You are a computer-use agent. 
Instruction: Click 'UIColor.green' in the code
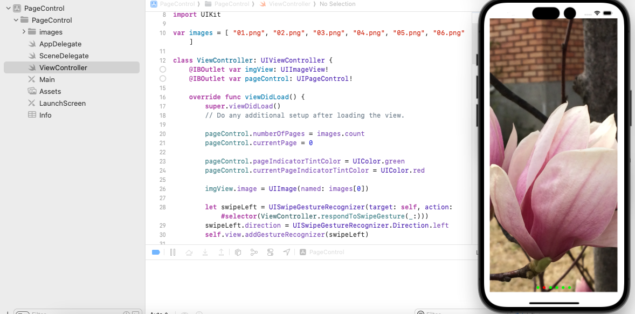(x=378, y=161)
